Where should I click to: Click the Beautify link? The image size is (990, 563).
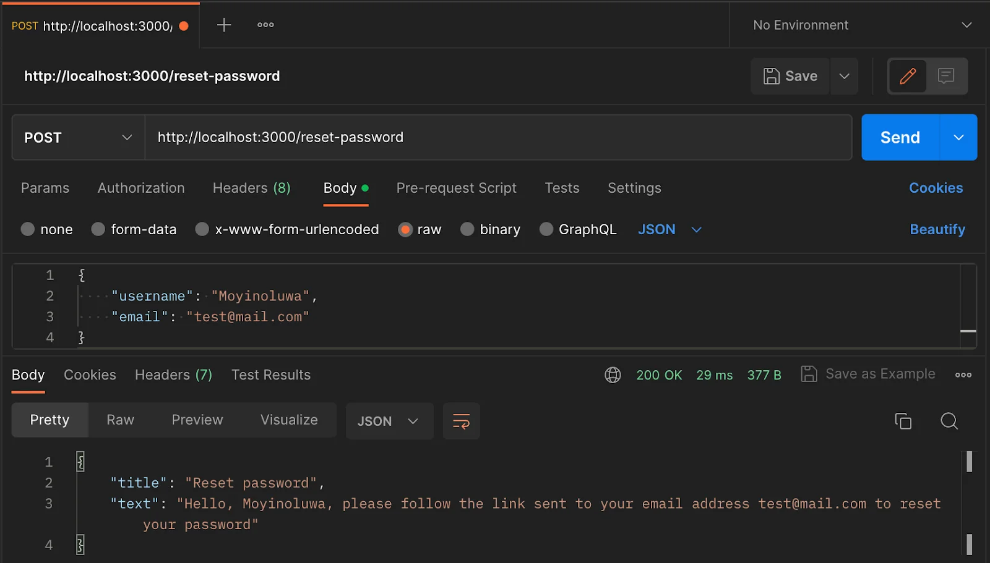(937, 229)
